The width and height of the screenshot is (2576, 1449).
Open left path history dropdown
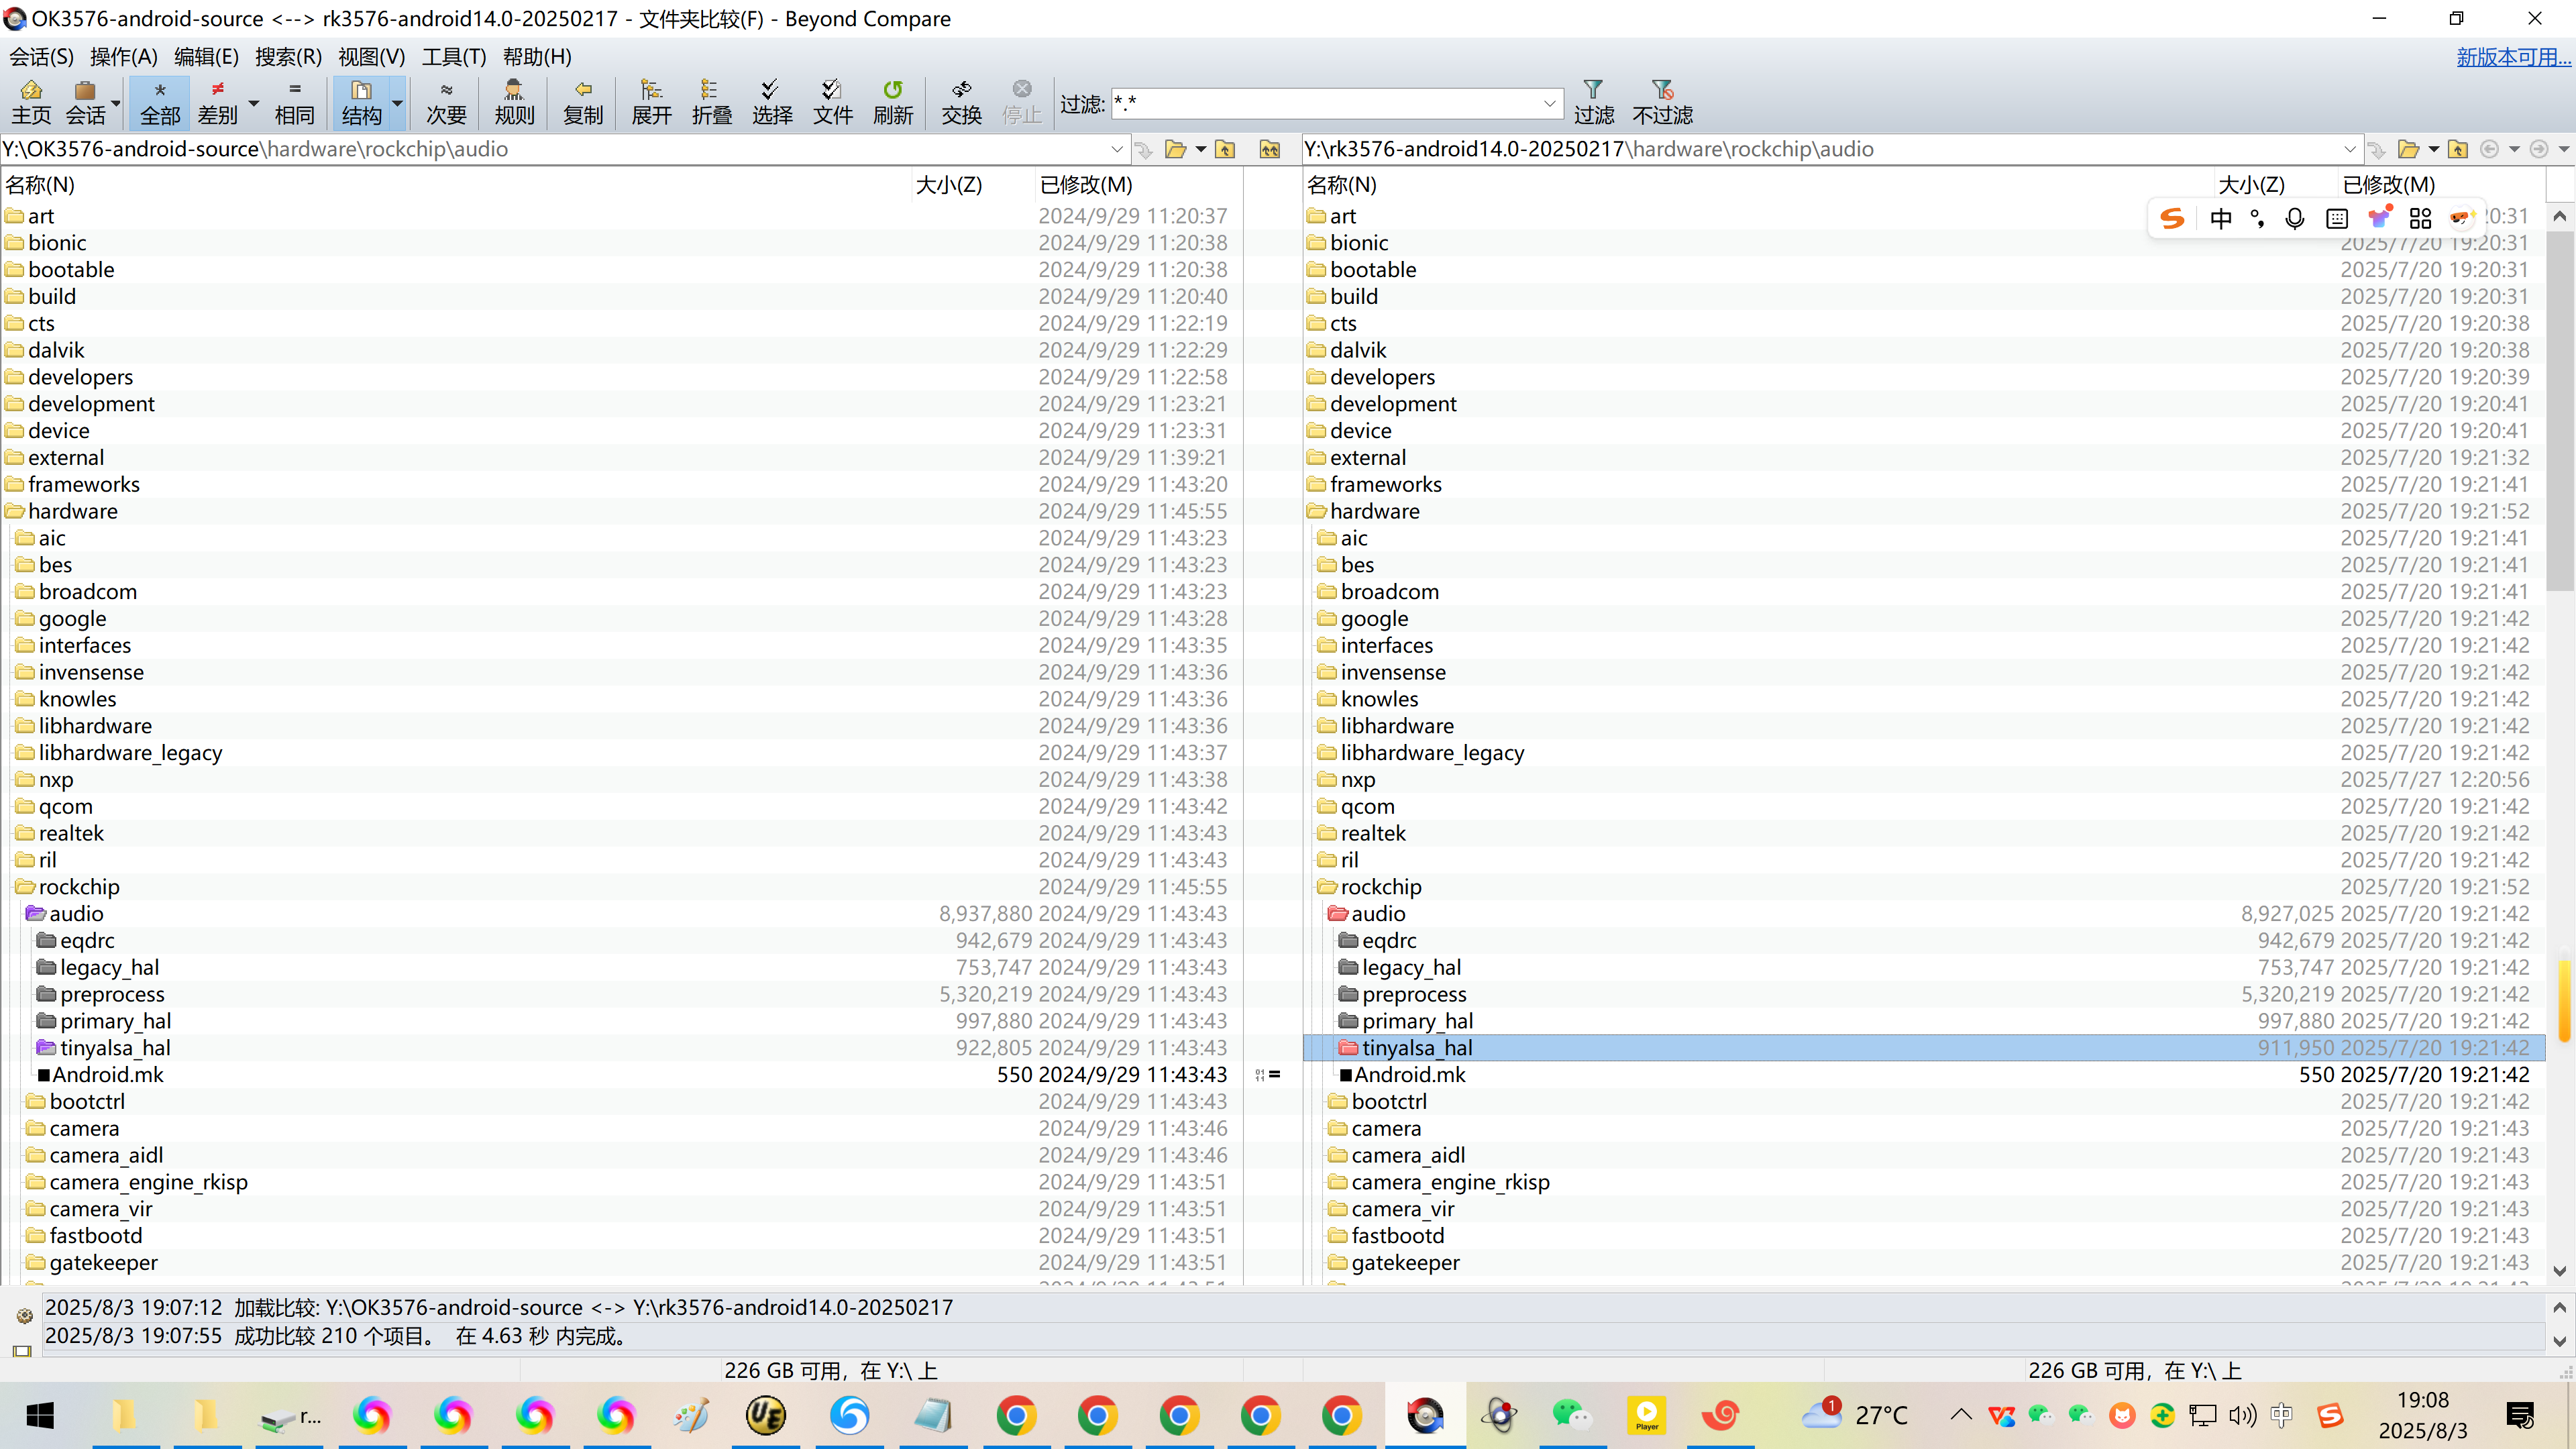(x=1117, y=150)
